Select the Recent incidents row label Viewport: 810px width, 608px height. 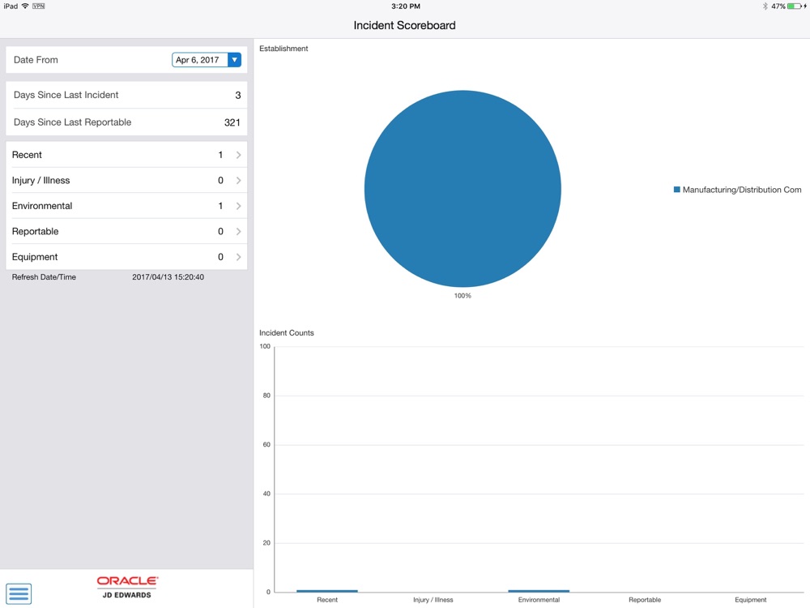click(x=27, y=155)
